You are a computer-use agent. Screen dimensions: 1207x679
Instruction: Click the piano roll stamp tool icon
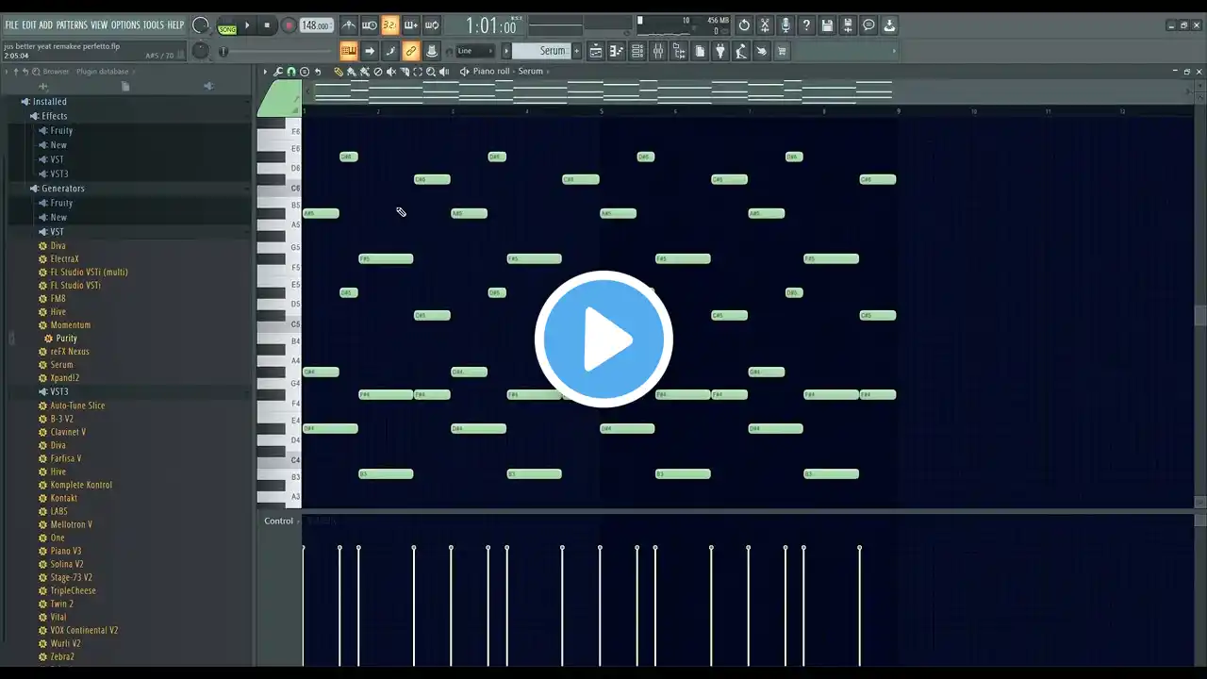(x=305, y=72)
